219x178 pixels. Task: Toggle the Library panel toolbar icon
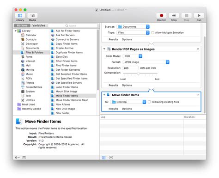click(20, 16)
